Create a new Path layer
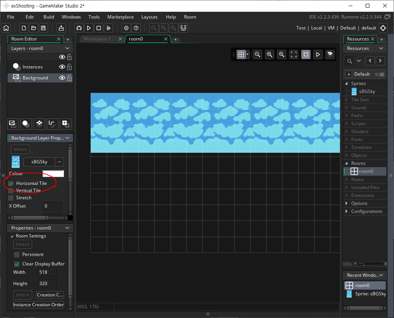The image size is (394, 318). pos(52,124)
